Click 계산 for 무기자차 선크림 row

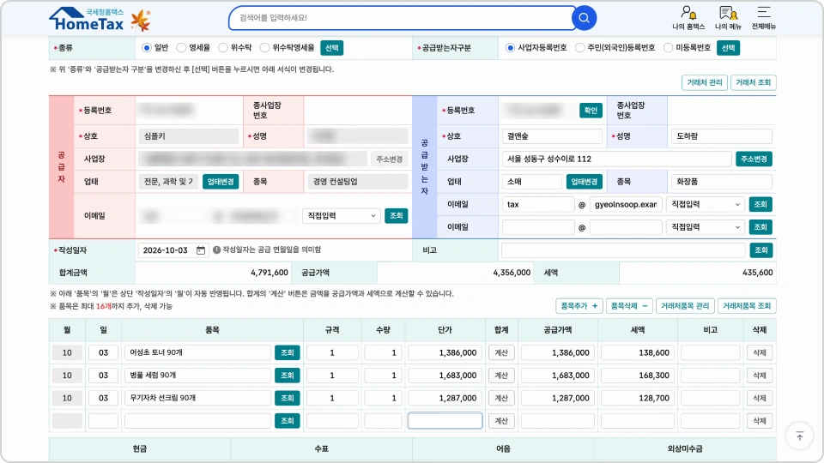pyautogui.click(x=501, y=398)
